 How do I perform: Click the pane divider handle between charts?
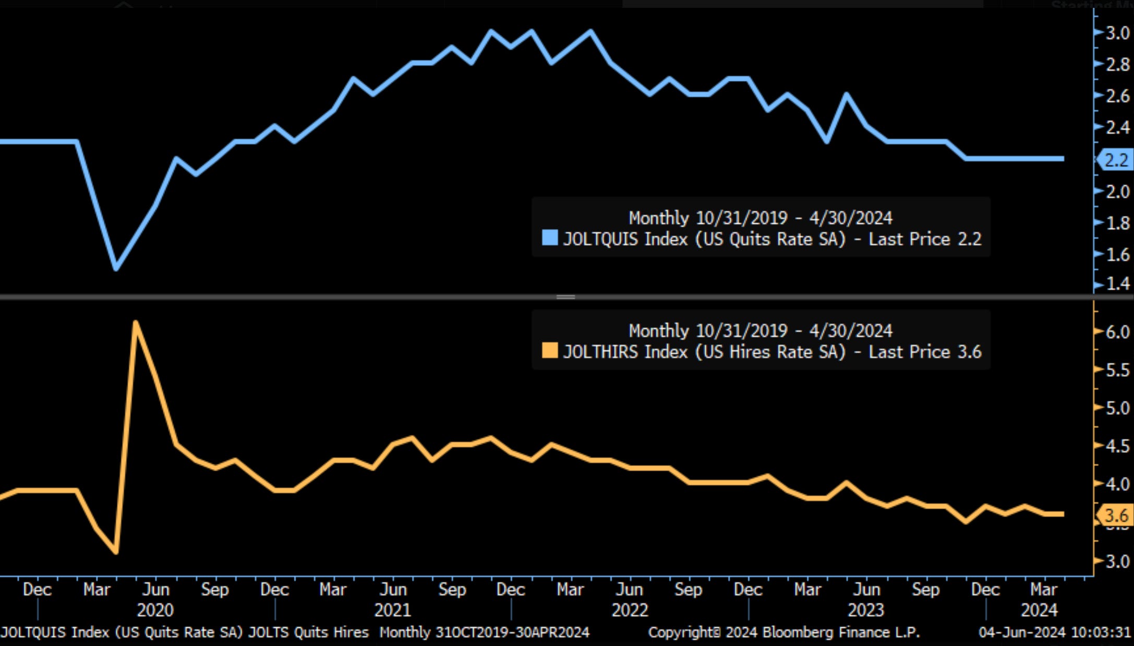coord(566,297)
